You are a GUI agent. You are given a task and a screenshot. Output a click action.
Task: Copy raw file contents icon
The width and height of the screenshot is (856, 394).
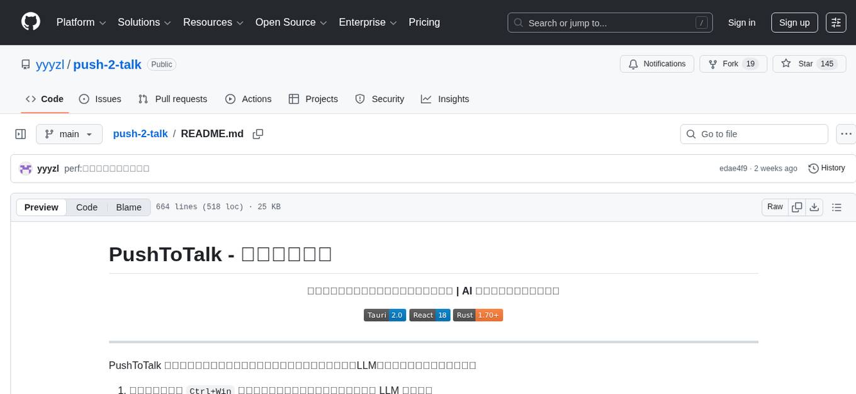coord(797,206)
